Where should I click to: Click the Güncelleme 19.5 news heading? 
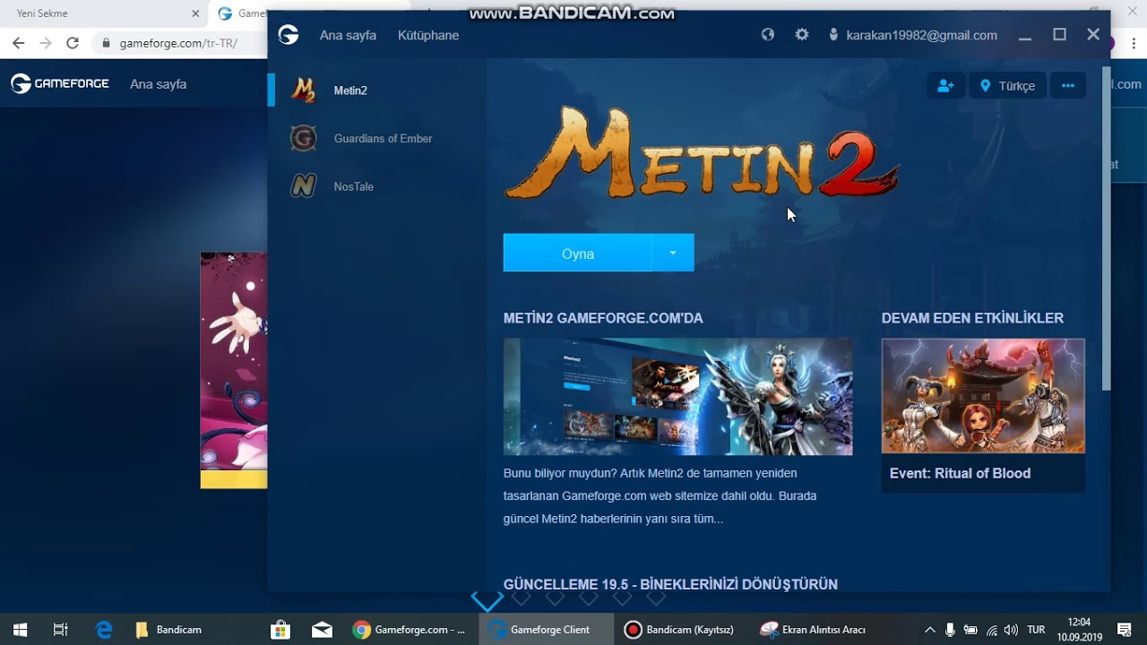670,584
